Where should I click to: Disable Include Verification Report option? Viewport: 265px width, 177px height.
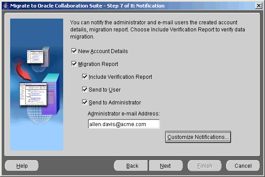[84, 77]
